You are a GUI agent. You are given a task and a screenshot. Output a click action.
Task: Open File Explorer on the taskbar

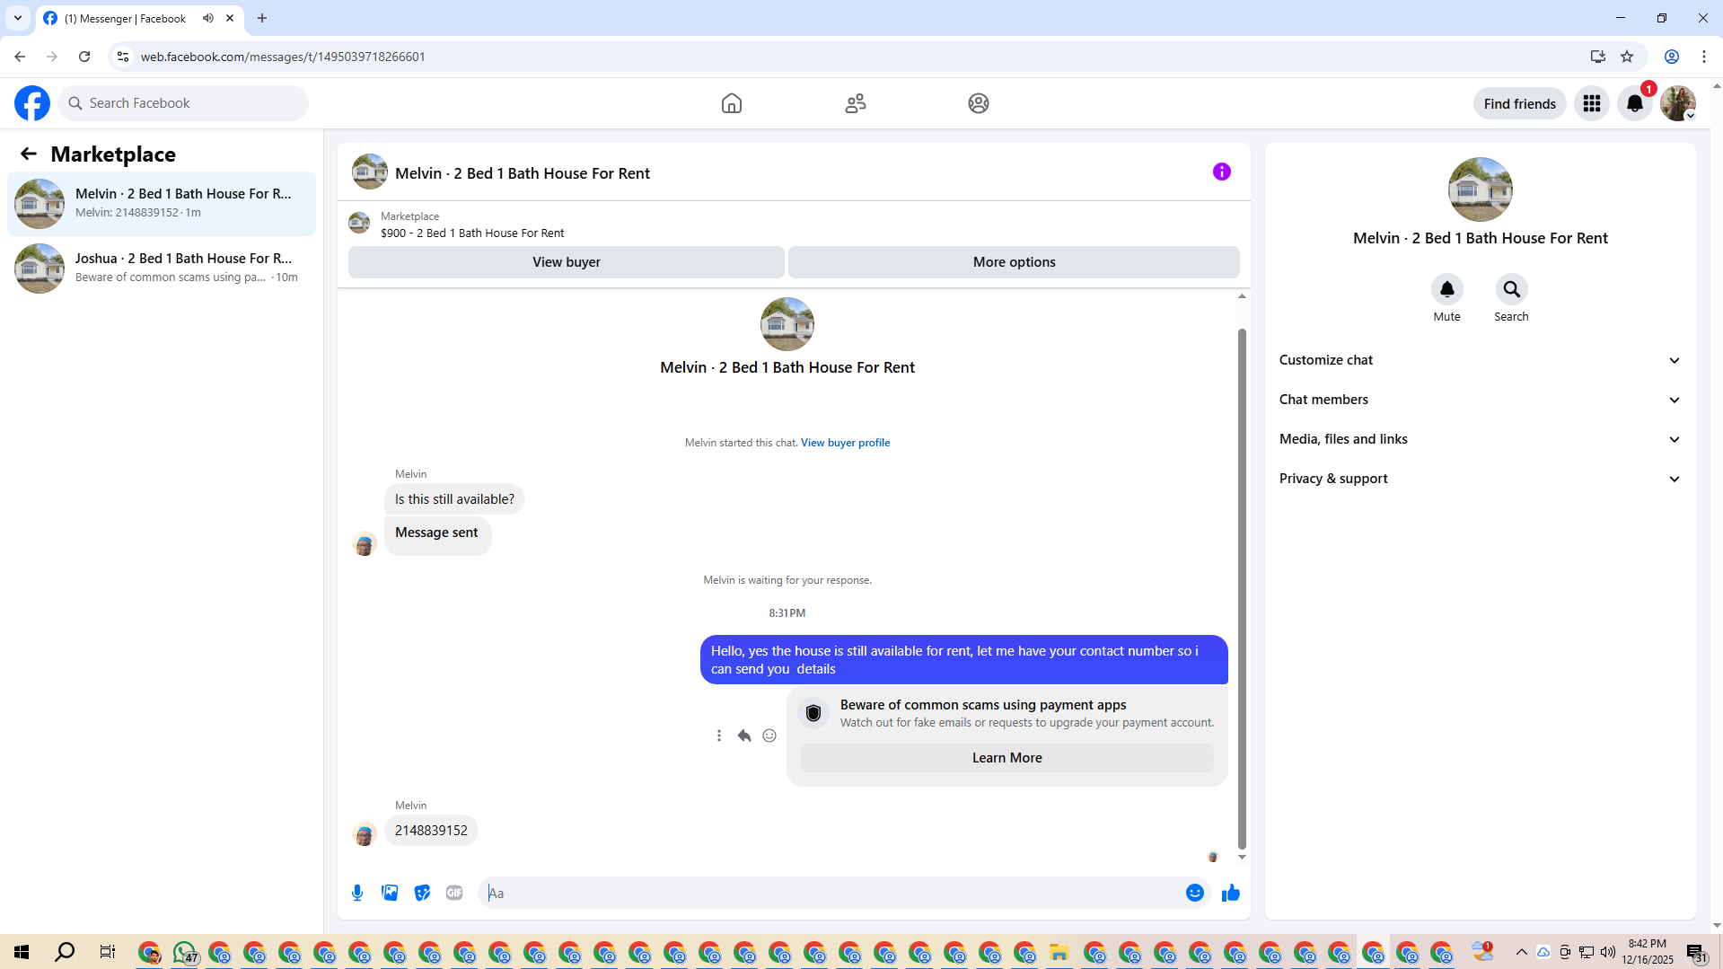point(1059,952)
